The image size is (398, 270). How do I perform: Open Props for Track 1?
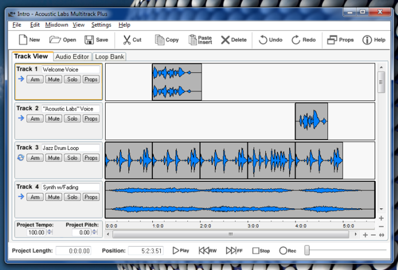coord(91,79)
